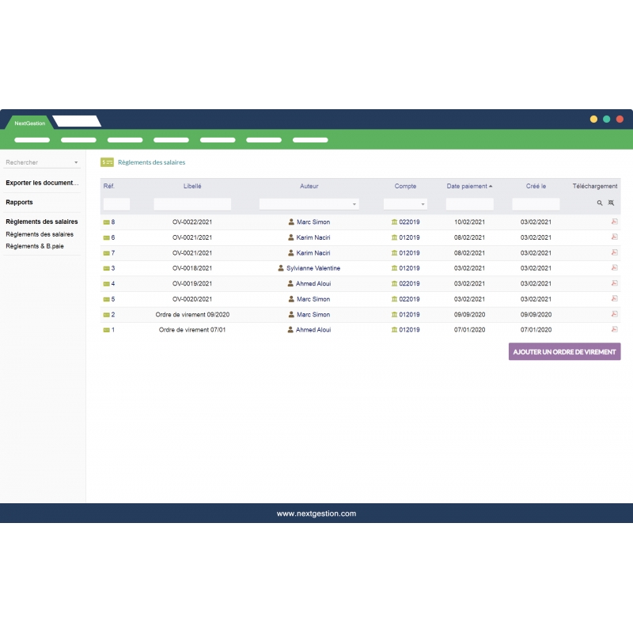
Task: Download PDF for OV-0022/2021
Action: (613, 222)
